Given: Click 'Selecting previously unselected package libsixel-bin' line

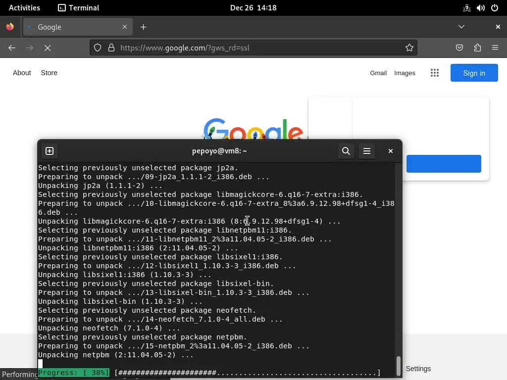Looking at the screenshot, I should point(156,284).
